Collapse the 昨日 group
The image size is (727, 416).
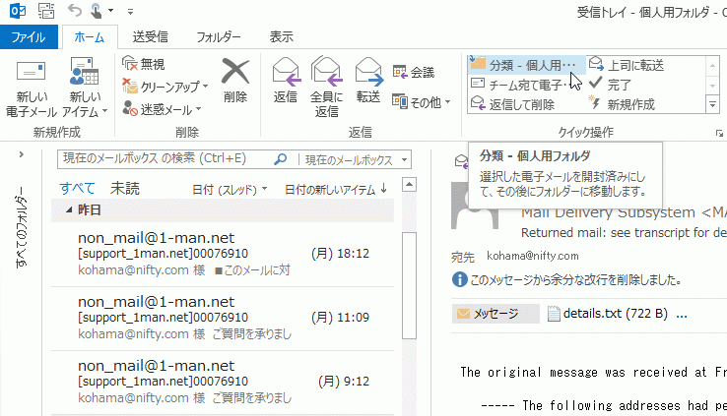pyautogui.click(x=69, y=210)
